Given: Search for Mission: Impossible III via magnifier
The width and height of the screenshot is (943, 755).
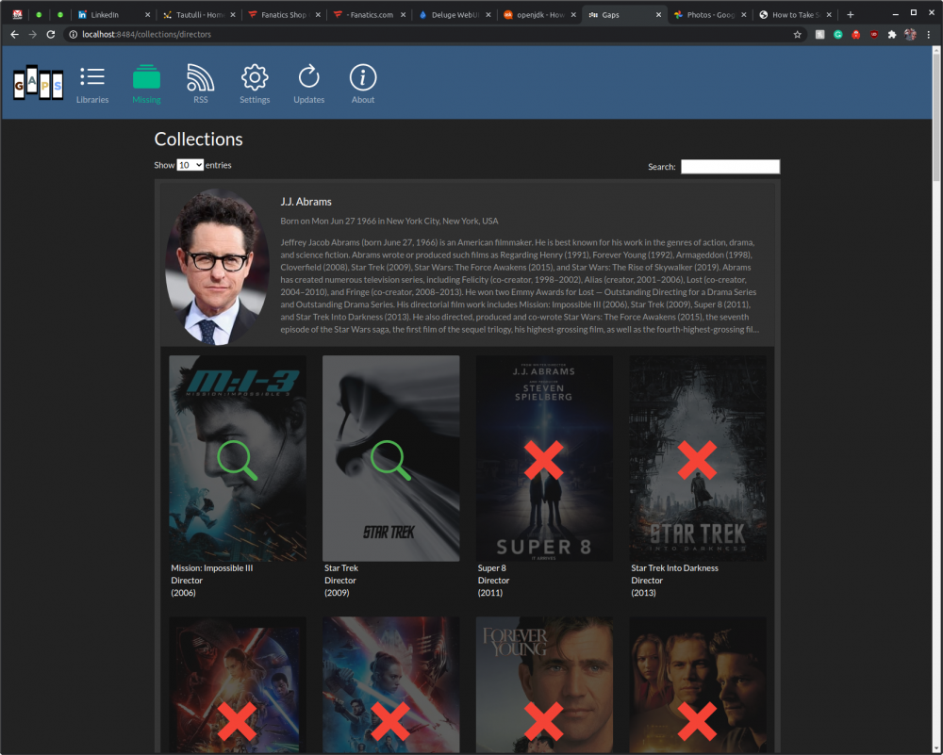Looking at the screenshot, I should click(237, 460).
